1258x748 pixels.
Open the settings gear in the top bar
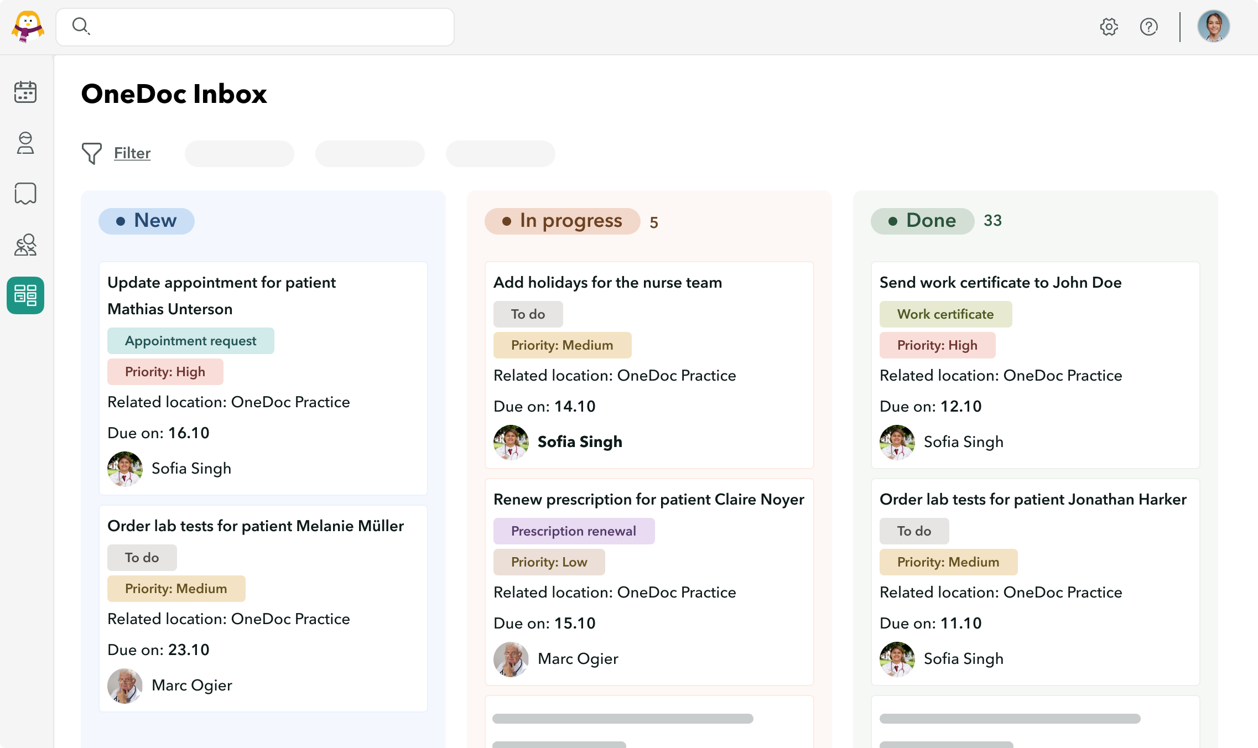tap(1109, 26)
